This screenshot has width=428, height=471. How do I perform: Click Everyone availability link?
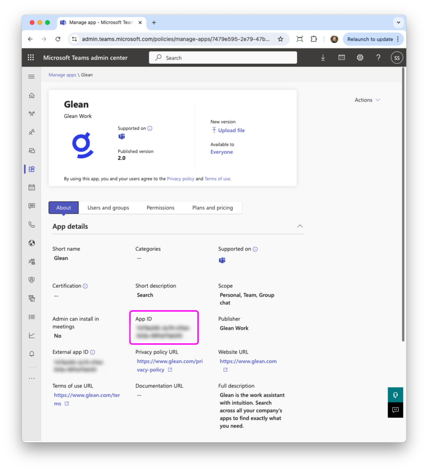[x=221, y=152]
